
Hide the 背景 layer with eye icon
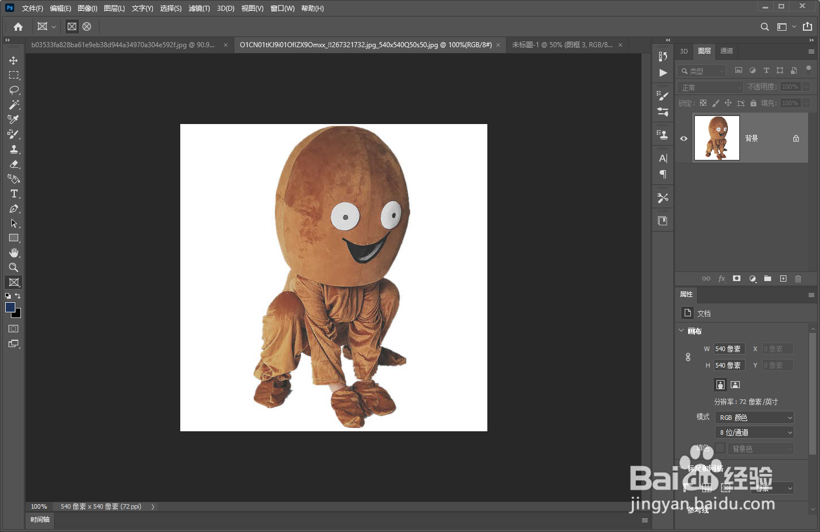[684, 138]
